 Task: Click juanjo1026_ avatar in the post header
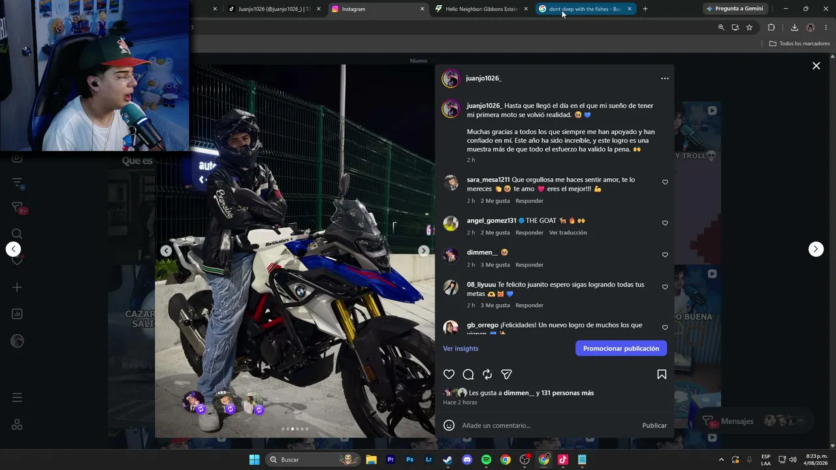click(x=451, y=78)
